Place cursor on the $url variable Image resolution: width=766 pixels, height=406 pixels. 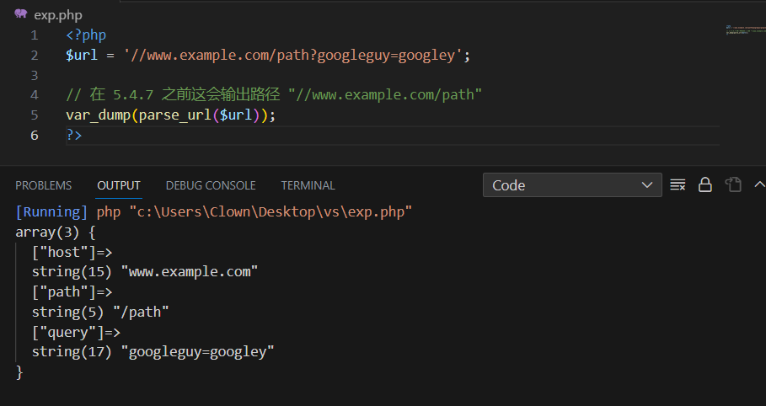[82, 56]
